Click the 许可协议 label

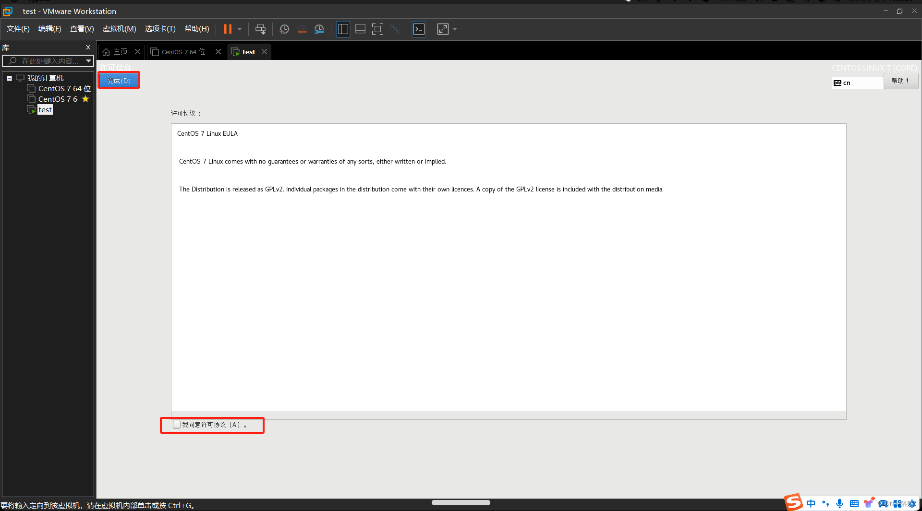[x=185, y=113]
